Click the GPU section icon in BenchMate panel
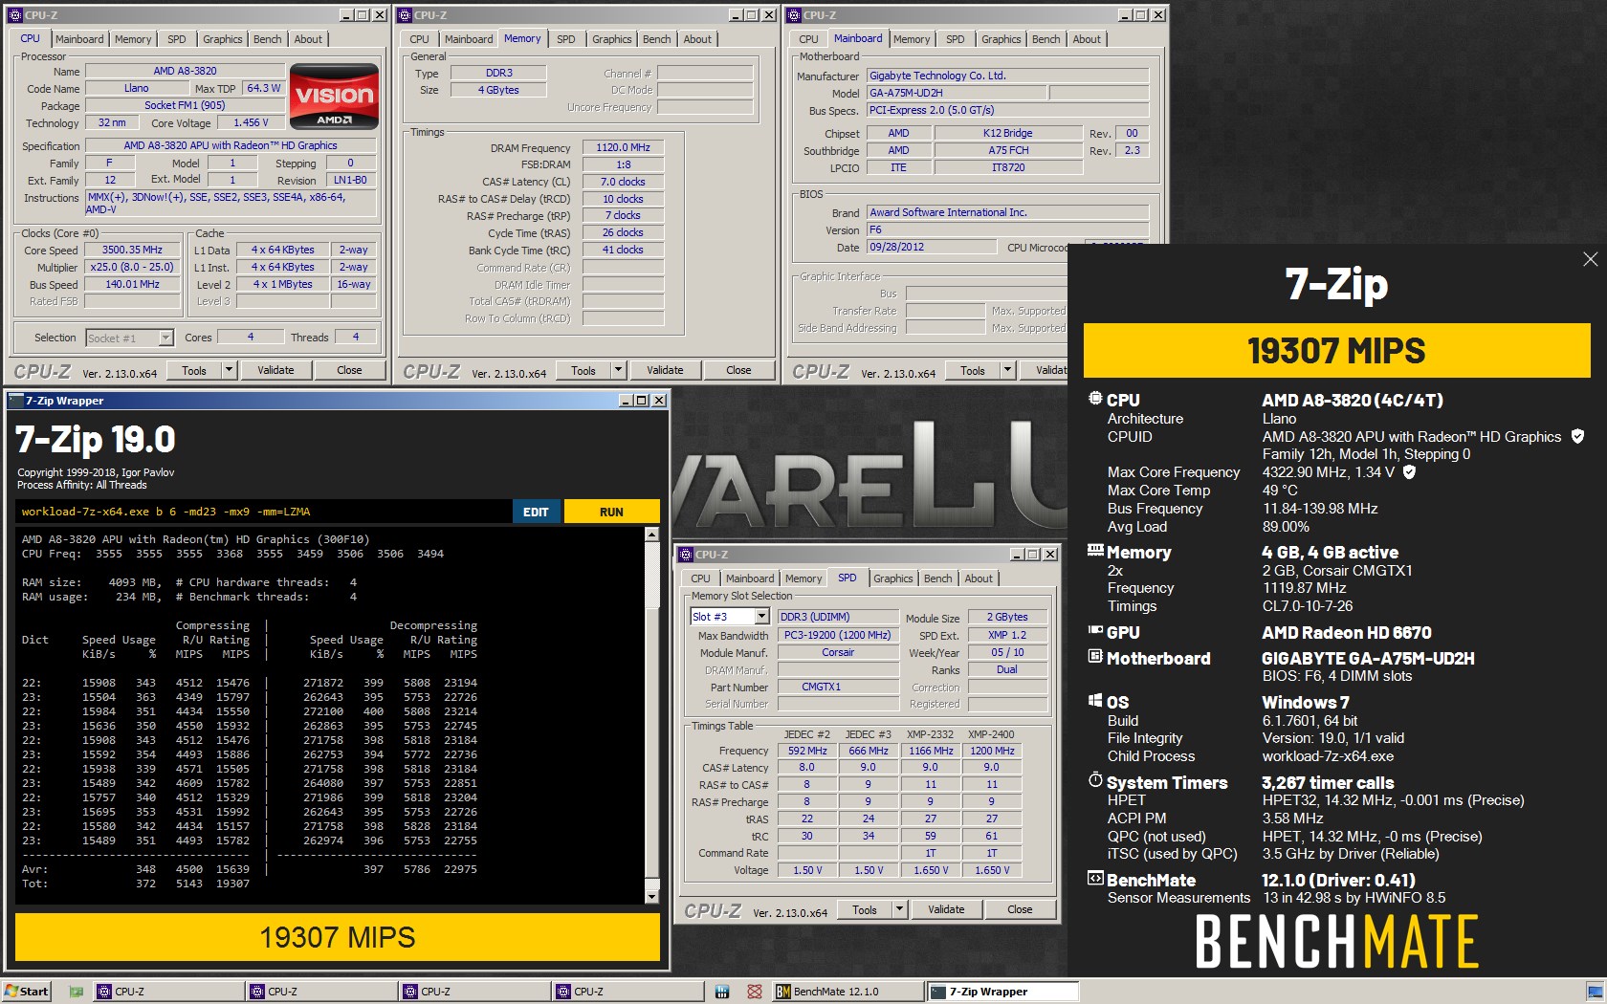 pyautogui.click(x=1095, y=631)
